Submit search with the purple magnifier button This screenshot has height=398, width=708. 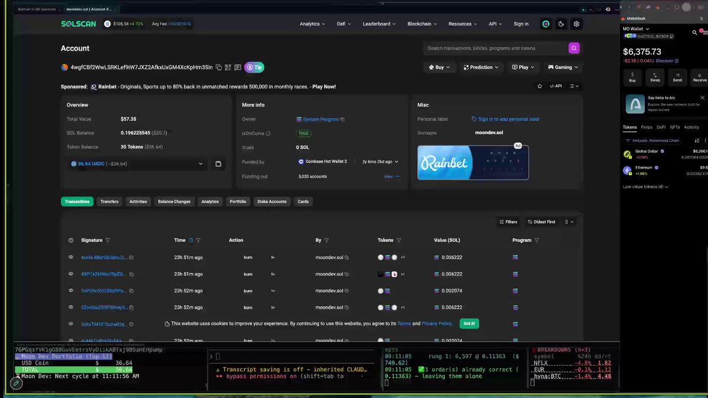click(574, 48)
